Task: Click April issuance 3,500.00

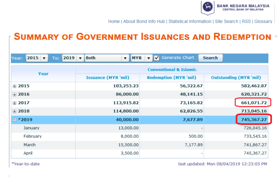Action: coord(129,153)
